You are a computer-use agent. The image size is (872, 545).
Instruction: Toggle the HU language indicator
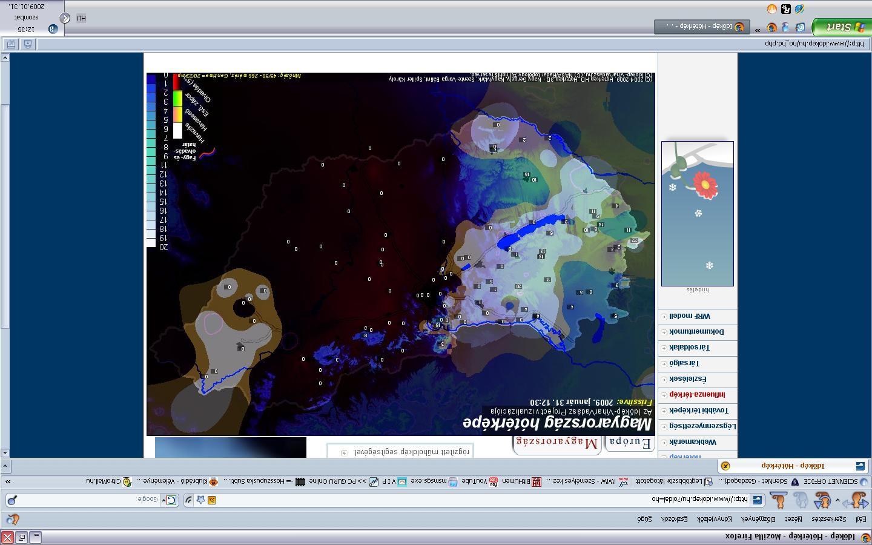point(81,18)
